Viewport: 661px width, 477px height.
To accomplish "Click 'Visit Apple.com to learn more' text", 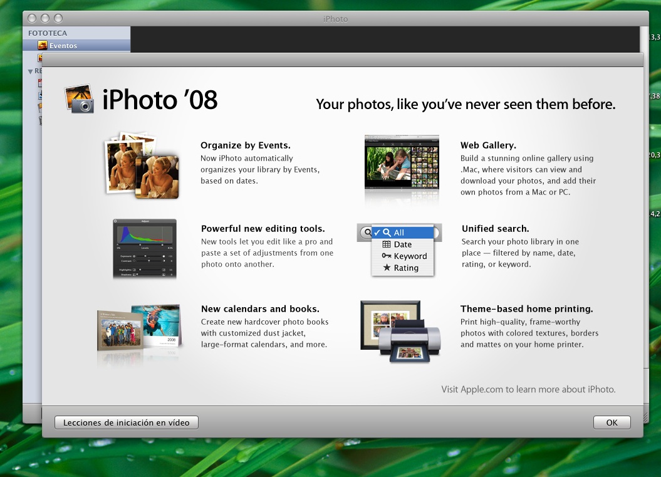I will [528, 389].
